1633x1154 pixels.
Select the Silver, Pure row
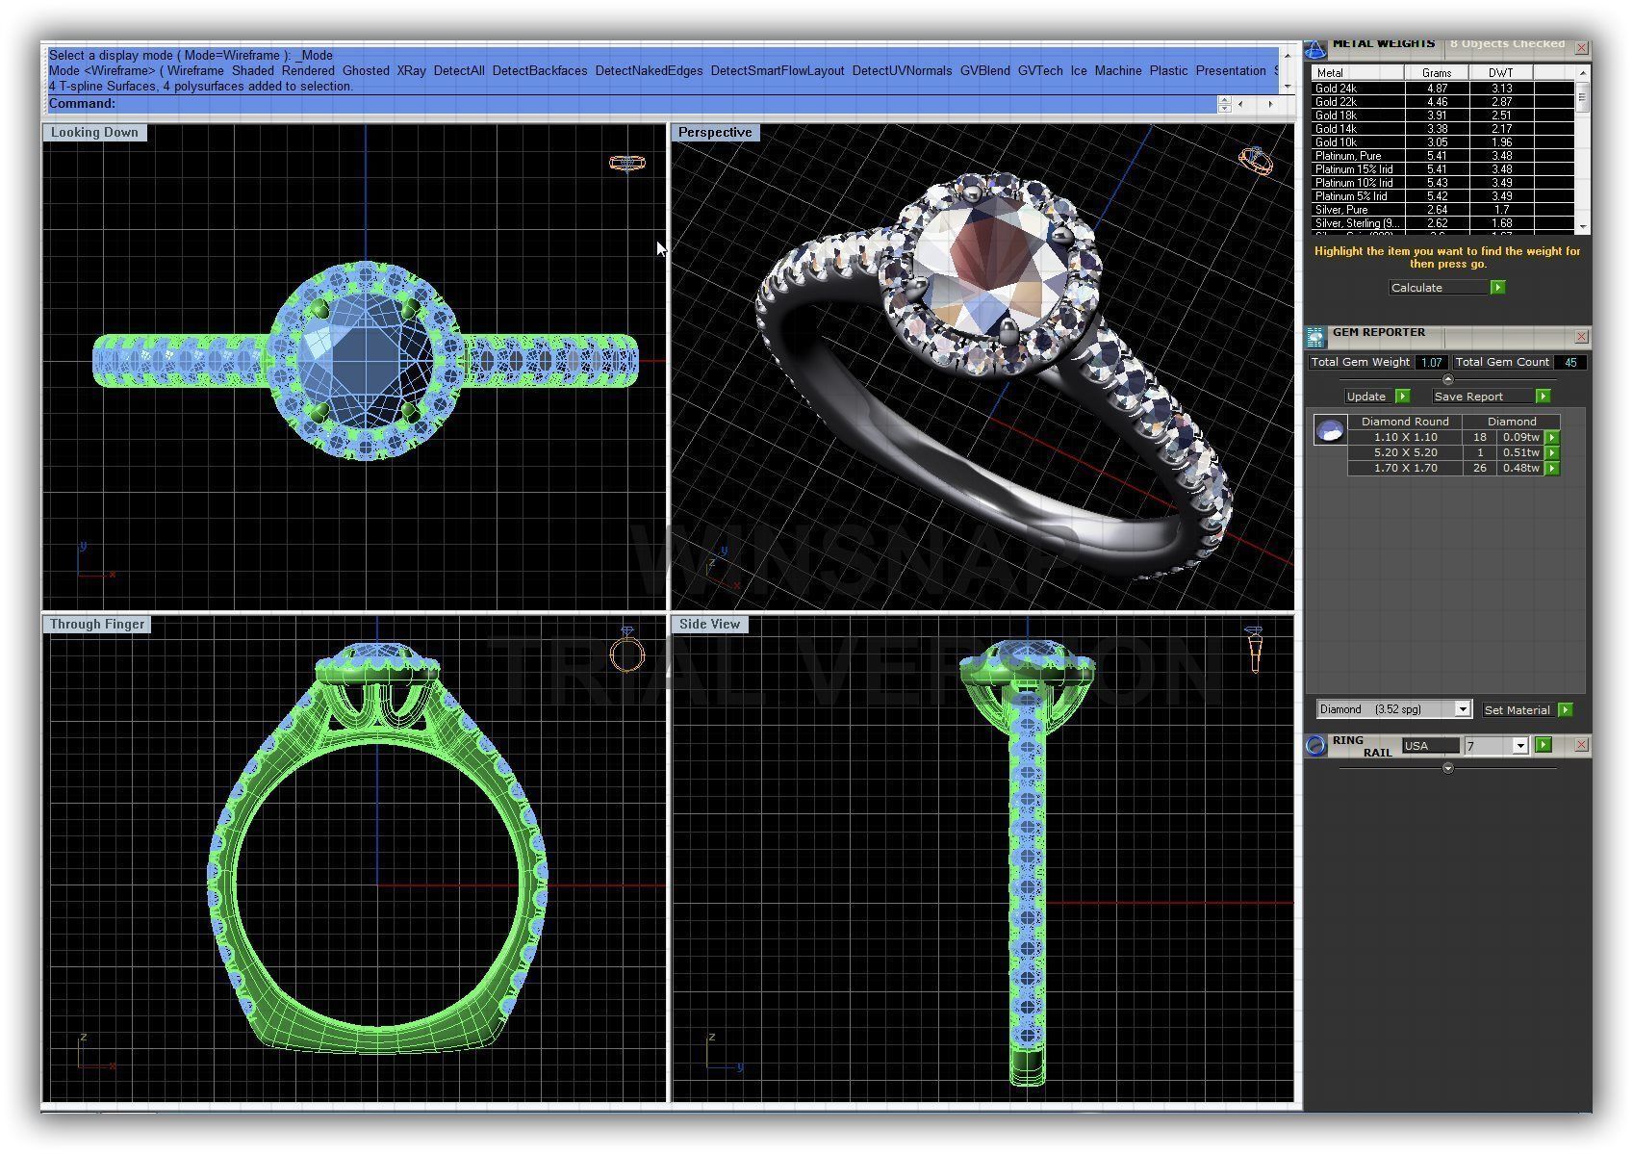(1442, 210)
